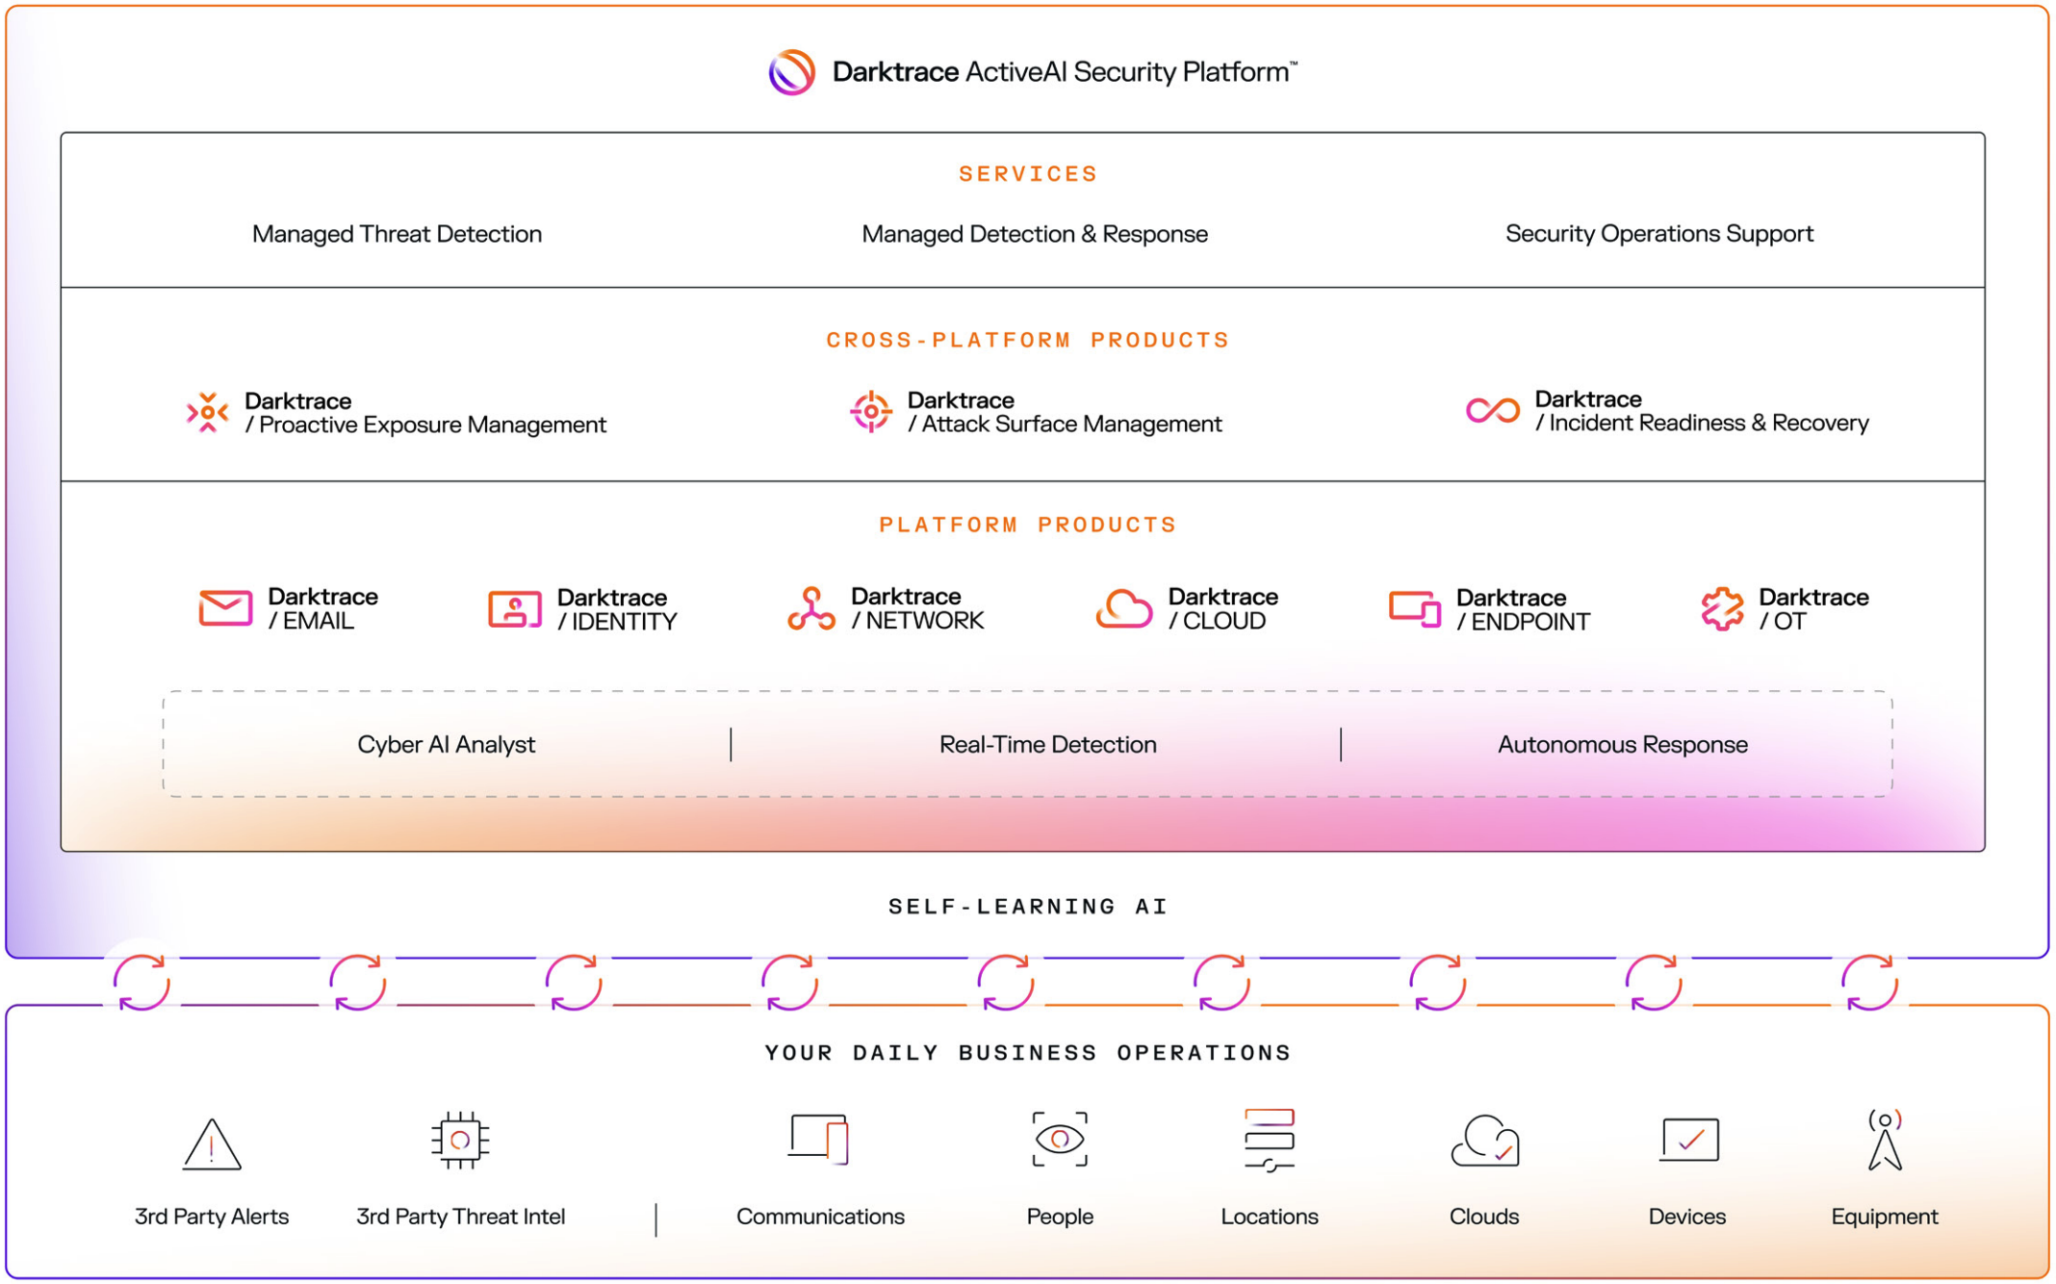Click the Darktrace ActiveAI Security Platform title
The image size is (2056, 1284).
pos(1065,72)
